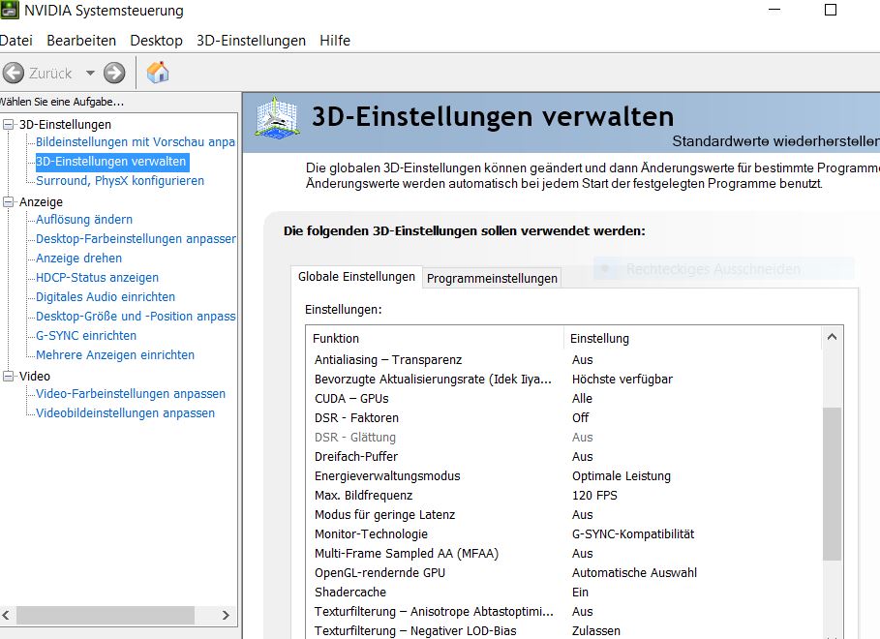Open the Desktop menu

157,41
